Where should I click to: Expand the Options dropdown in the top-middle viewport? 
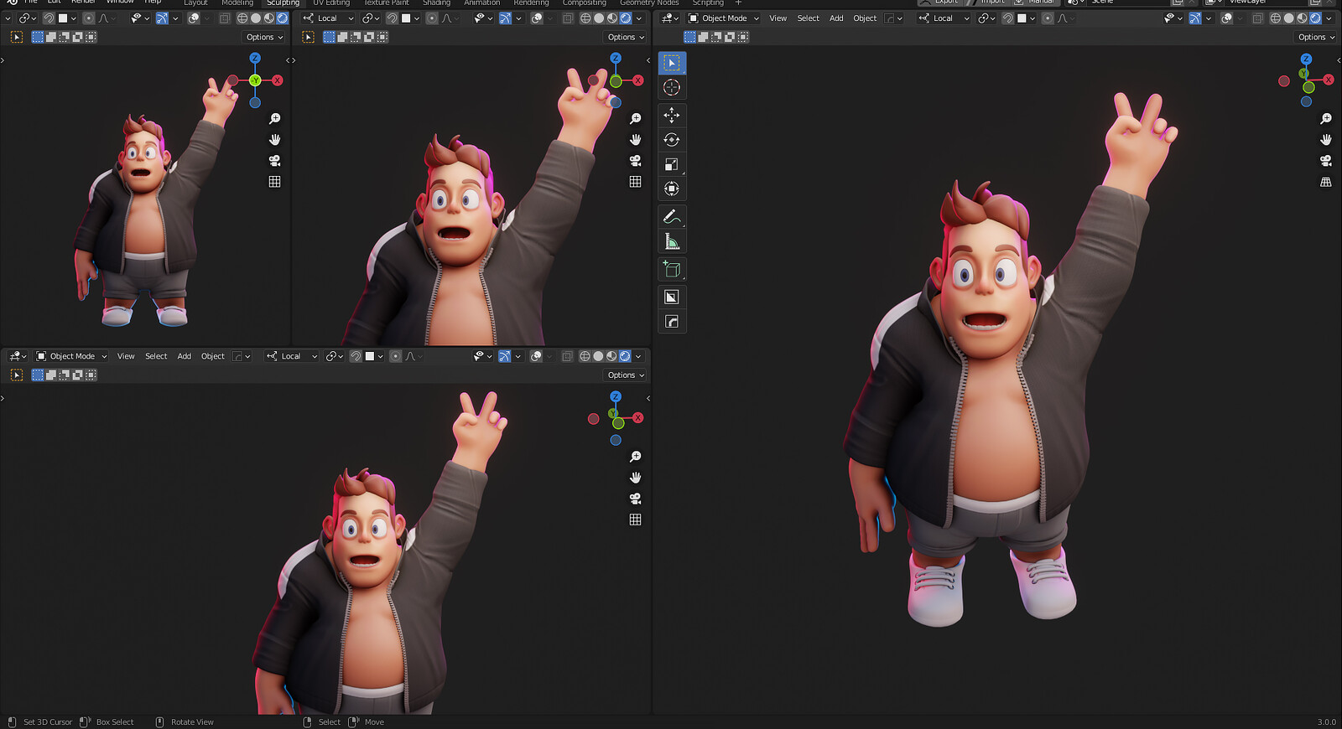point(626,37)
